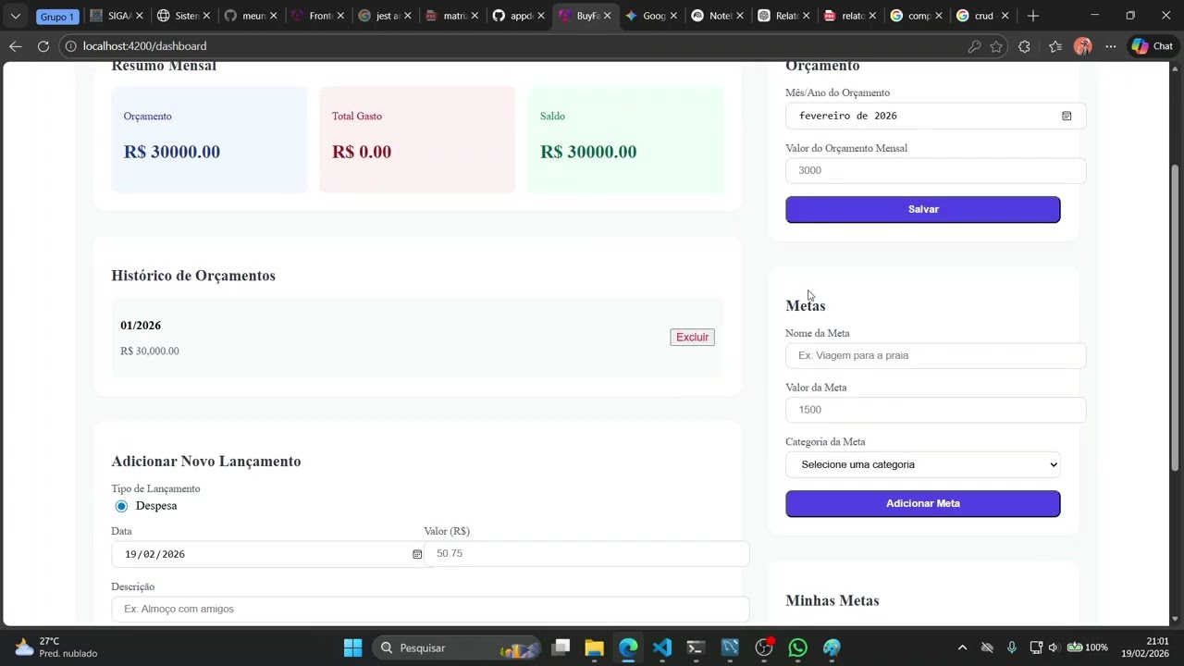Open File Explorer from the taskbar
The width and height of the screenshot is (1184, 666).
(594, 647)
